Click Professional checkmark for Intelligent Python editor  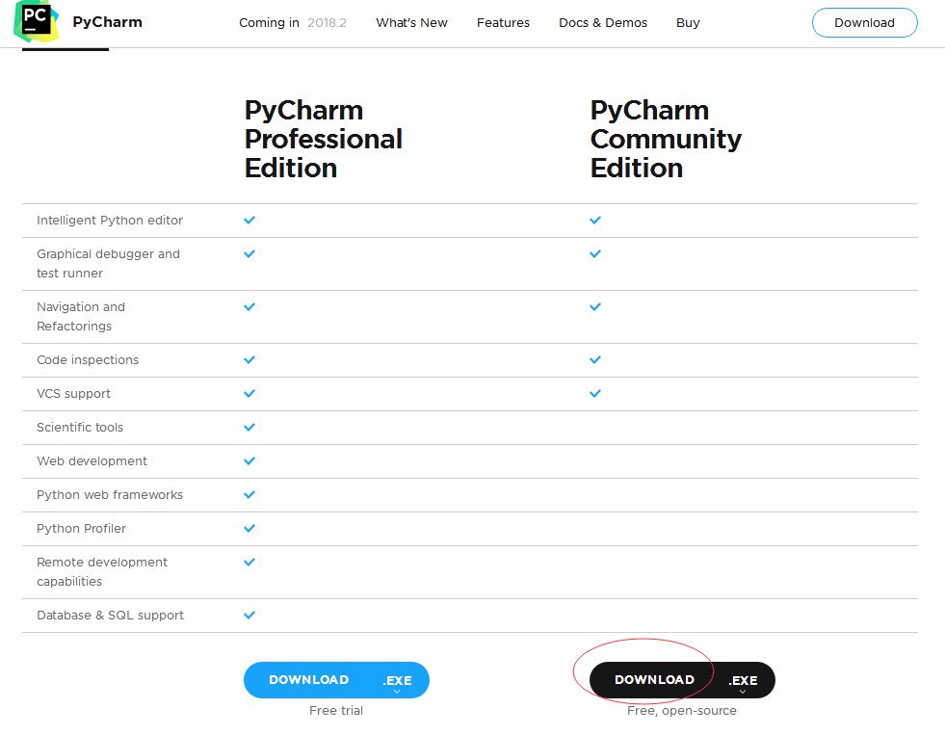pyautogui.click(x=249, y=220)
